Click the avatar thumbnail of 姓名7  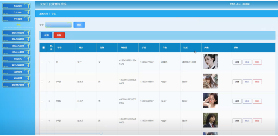(x=210, y=100)
